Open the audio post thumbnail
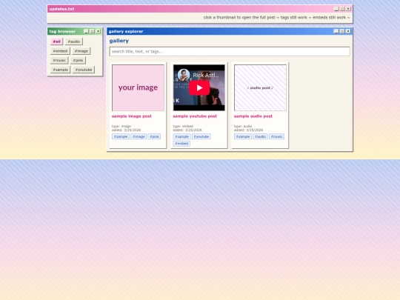Image resolution: width=400 pixels, height=300 pixels. (260, 87)
